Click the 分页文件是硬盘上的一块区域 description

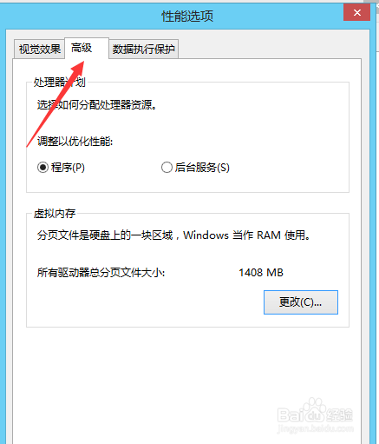(173, 235)
